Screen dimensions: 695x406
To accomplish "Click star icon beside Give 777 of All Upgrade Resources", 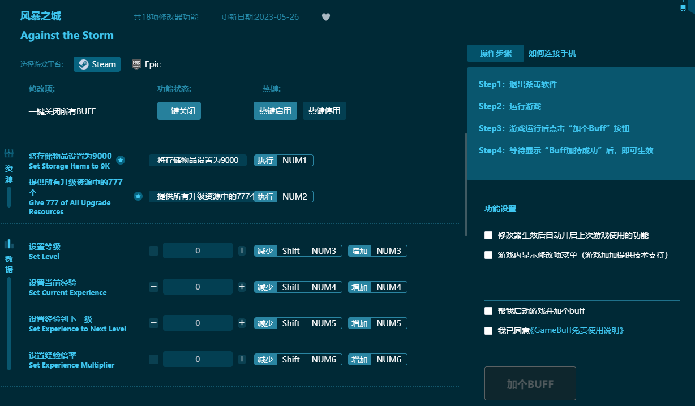I will coord(138,196).
